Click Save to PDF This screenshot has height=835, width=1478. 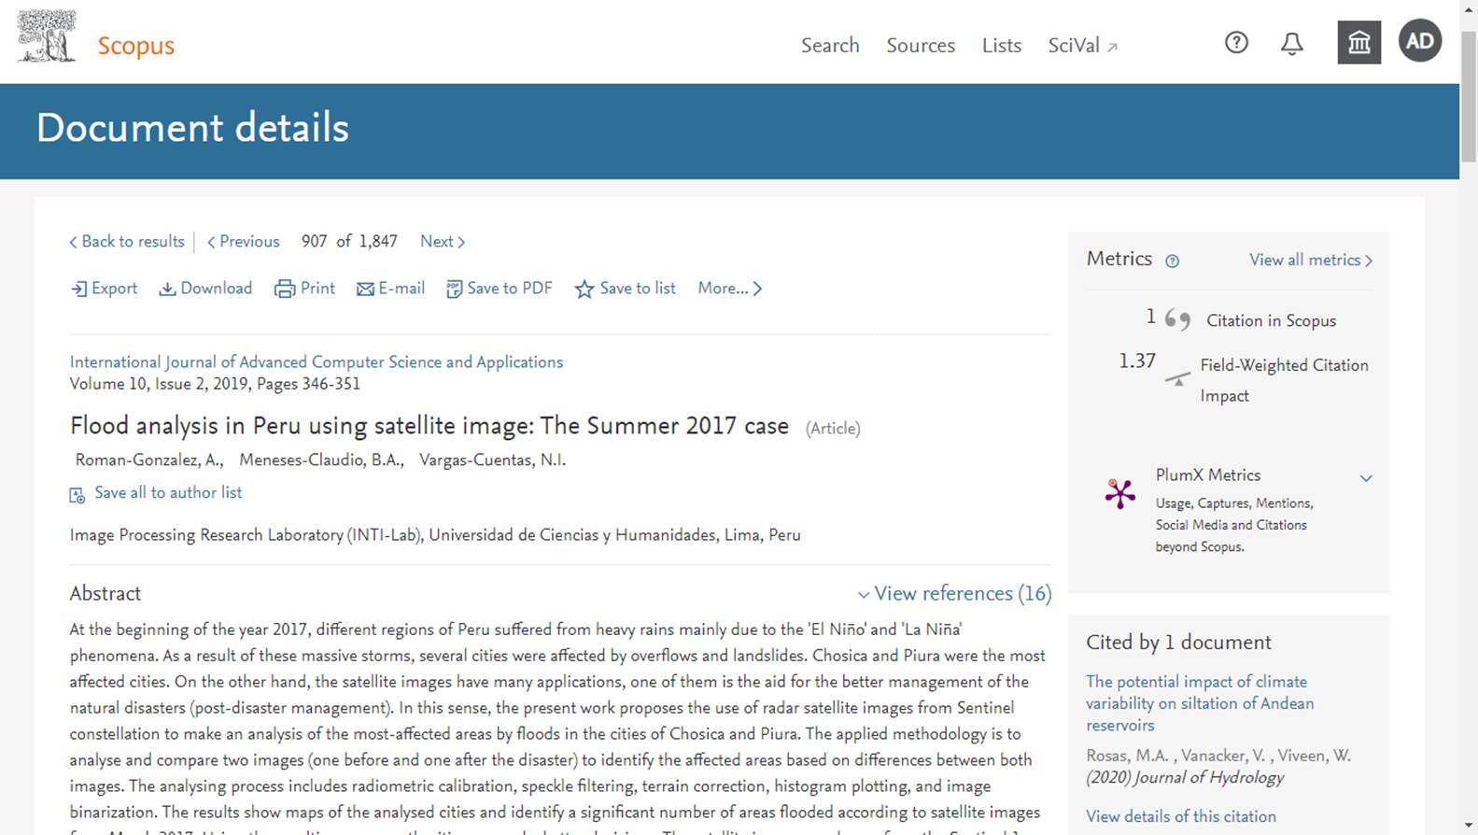point(500,289)
